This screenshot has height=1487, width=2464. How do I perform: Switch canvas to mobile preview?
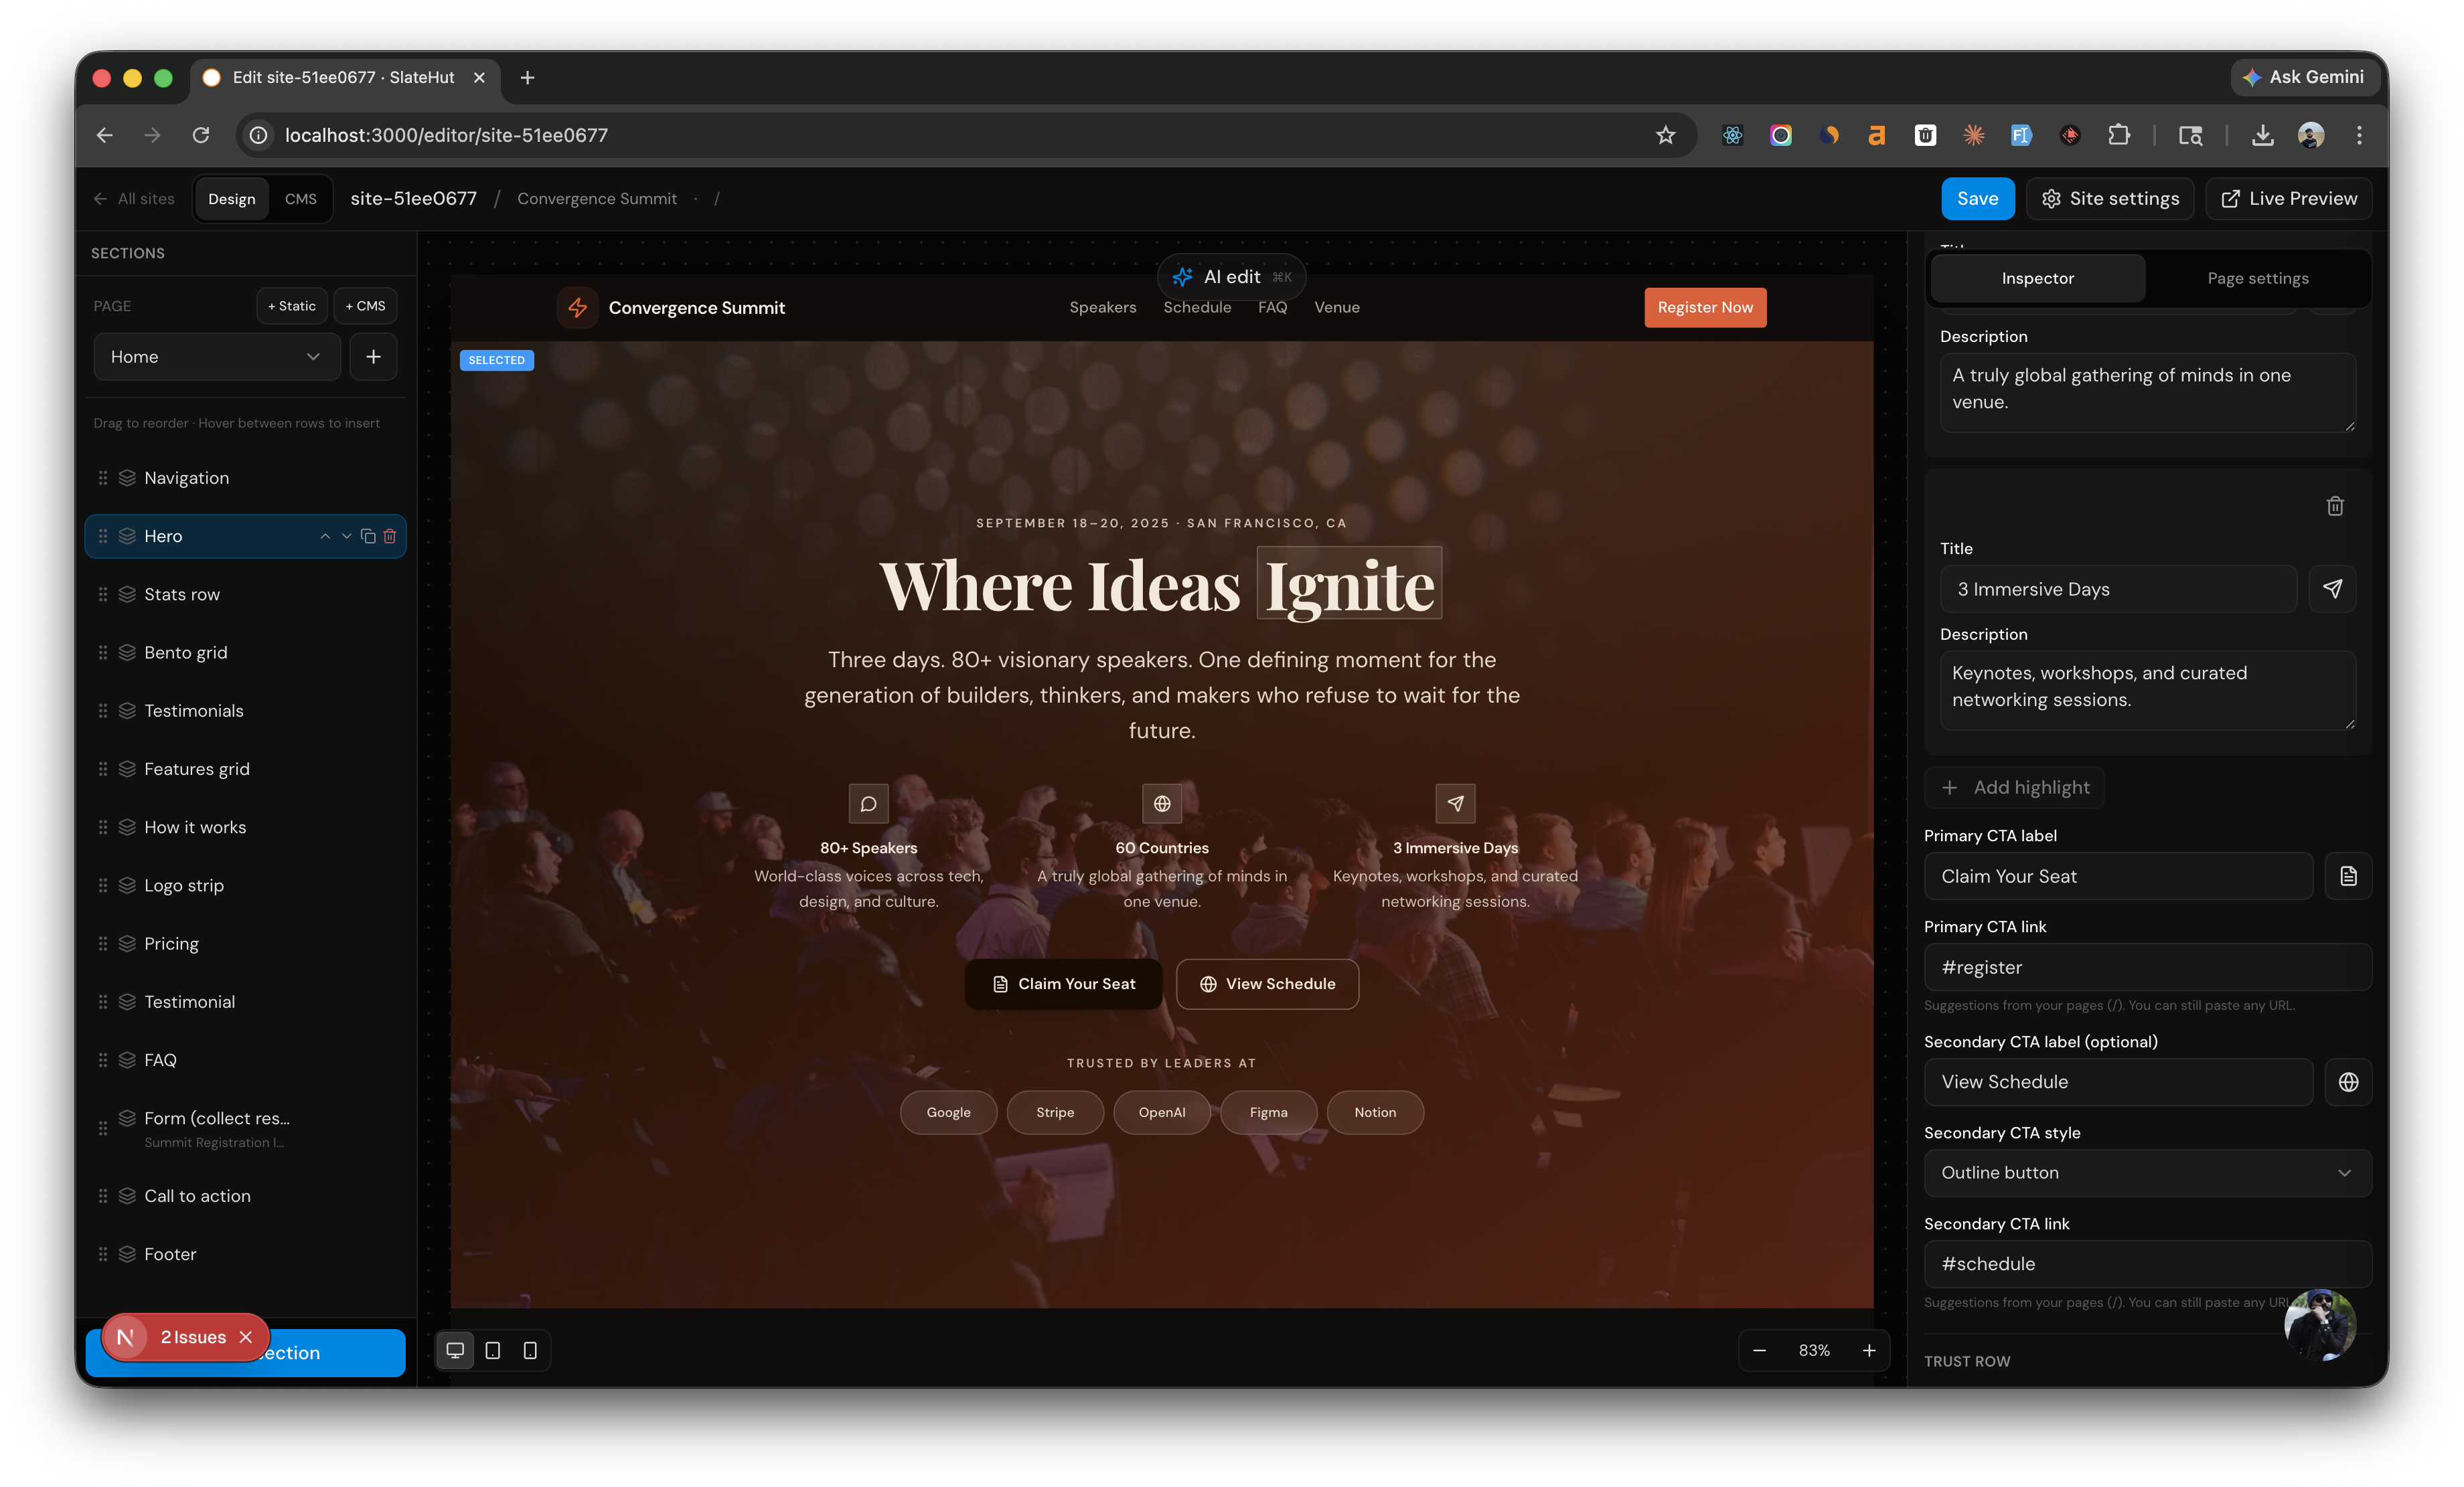(530, 1350)
